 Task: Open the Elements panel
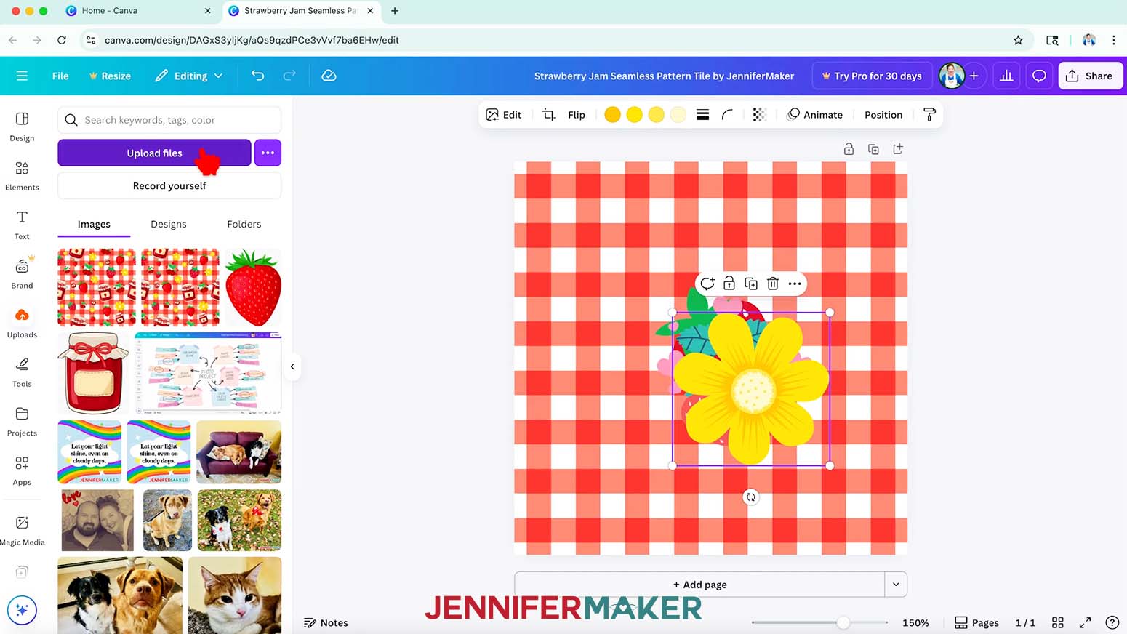click(22, 176)
